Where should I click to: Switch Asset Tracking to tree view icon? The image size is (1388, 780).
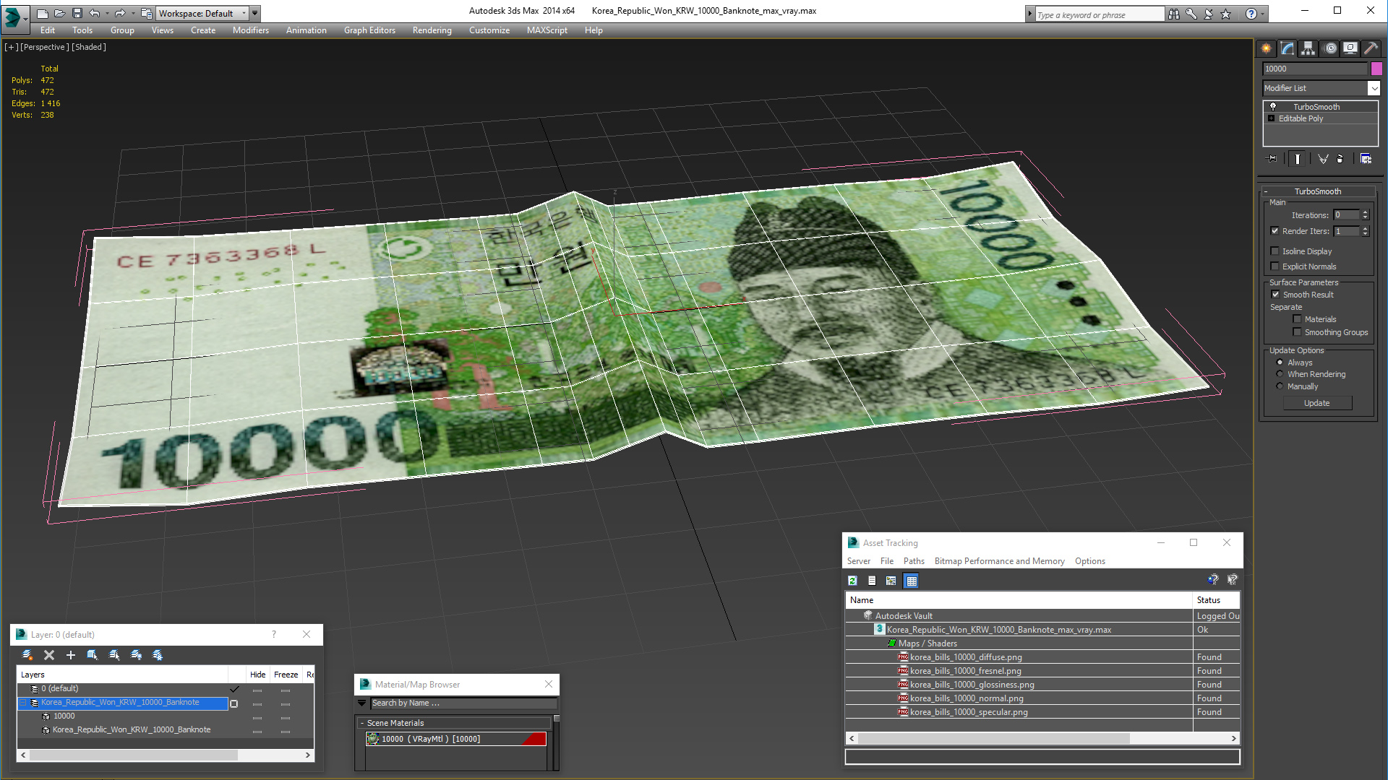tap(891, 581)
